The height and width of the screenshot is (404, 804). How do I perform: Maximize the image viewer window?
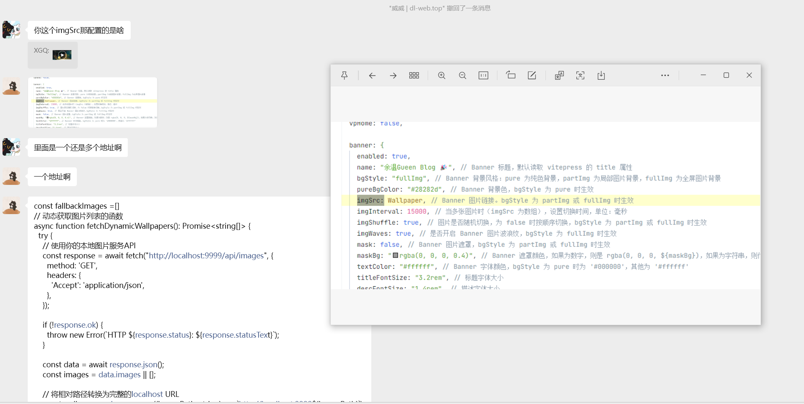point(726,76)
